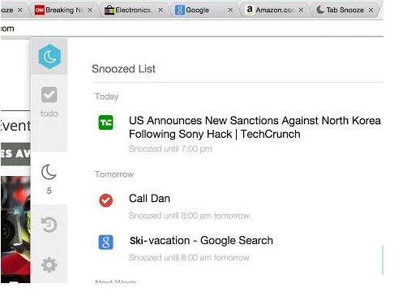Open settings via the gear icon
Image resolution: width=394 pixels, height=292 pixels.
coord(49,264)
